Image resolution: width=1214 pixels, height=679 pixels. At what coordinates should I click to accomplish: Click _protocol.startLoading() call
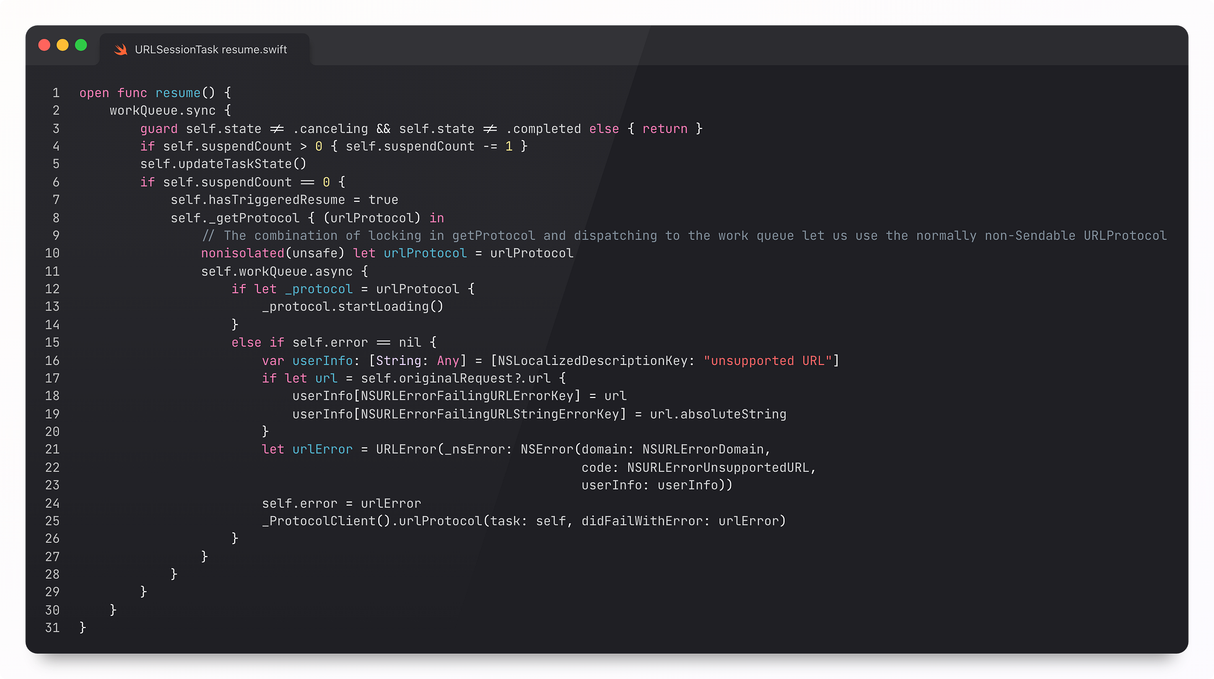[353, 307]
